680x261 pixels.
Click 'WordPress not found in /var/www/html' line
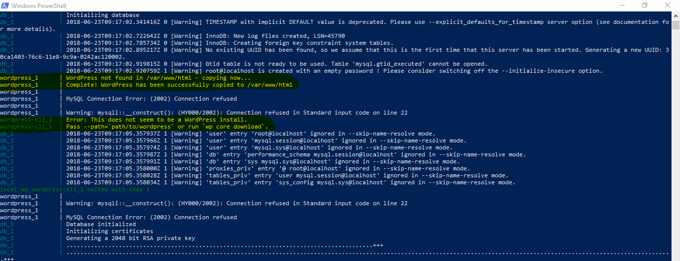[158, 78]
